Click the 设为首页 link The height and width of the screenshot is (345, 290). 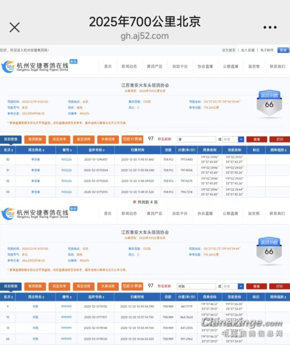(x=228, y=50)
